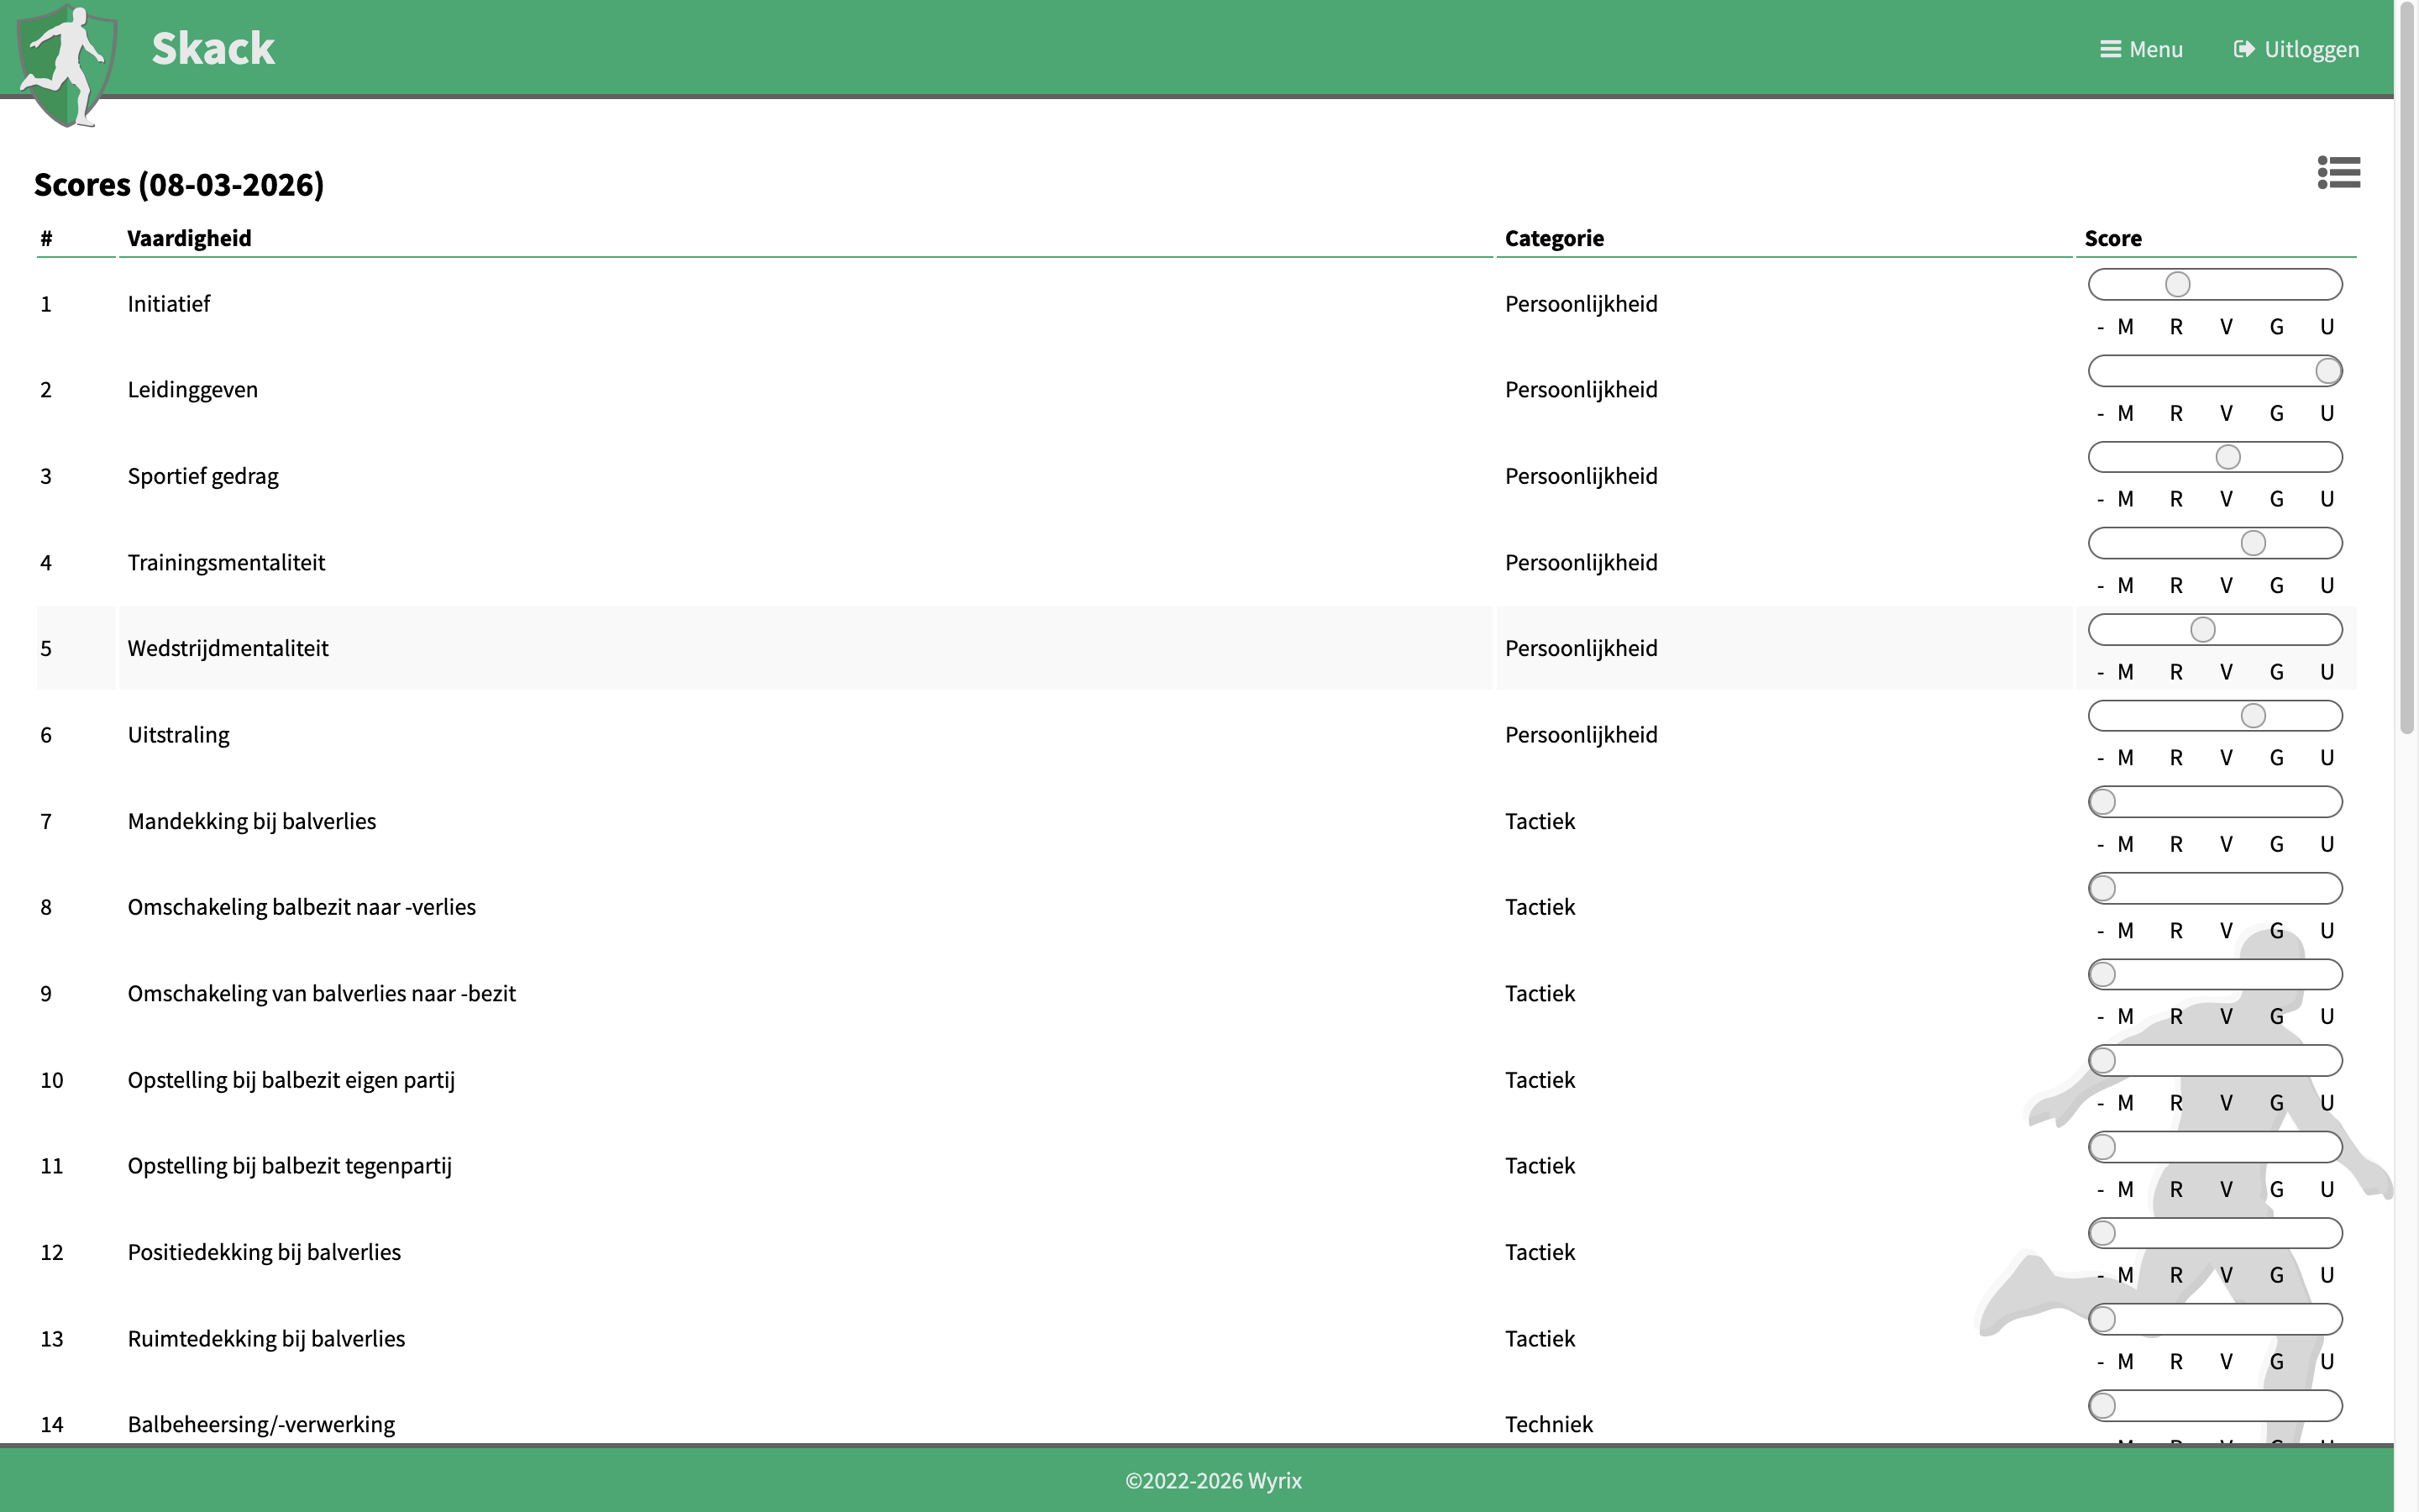This screenshot has width=2419, height=1512.
Task: Click the Wyrix copyright footer text
Action: (1213, 1480)
